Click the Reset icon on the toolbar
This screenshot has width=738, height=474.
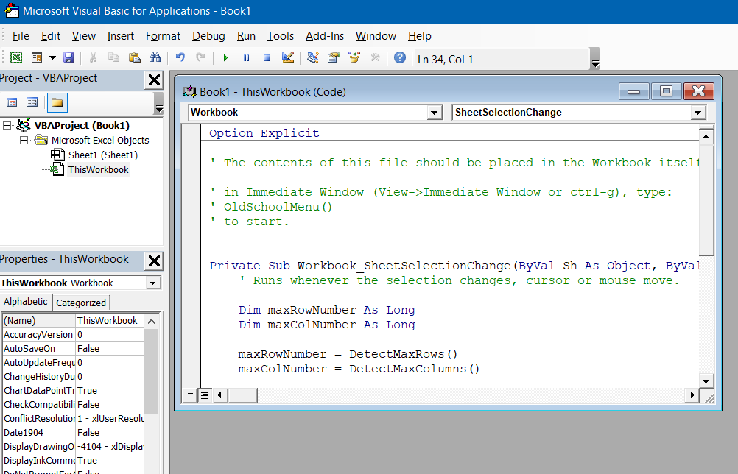[x=266, y=57]
